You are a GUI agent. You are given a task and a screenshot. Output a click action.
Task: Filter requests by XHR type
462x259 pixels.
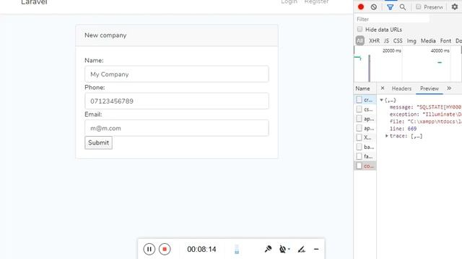pos(374,41)
